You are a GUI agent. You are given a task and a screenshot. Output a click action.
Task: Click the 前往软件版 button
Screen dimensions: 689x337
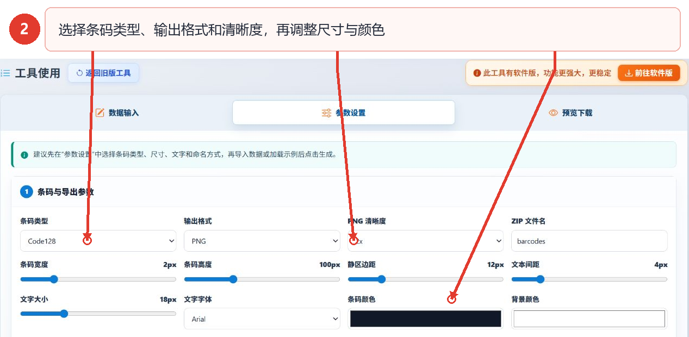click(x=649, y=73)
